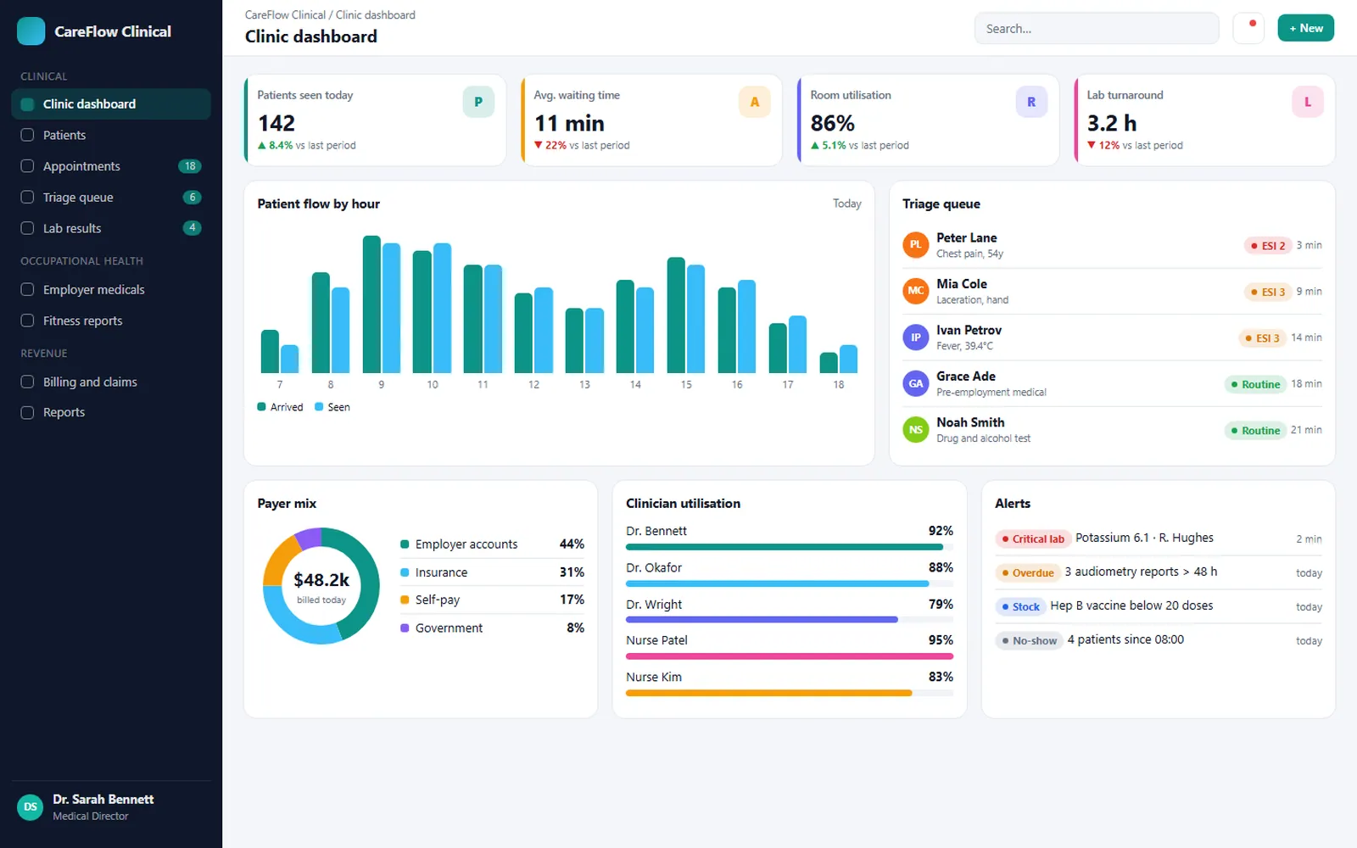Click the Employer accounts legend swatch

point(405,544)
